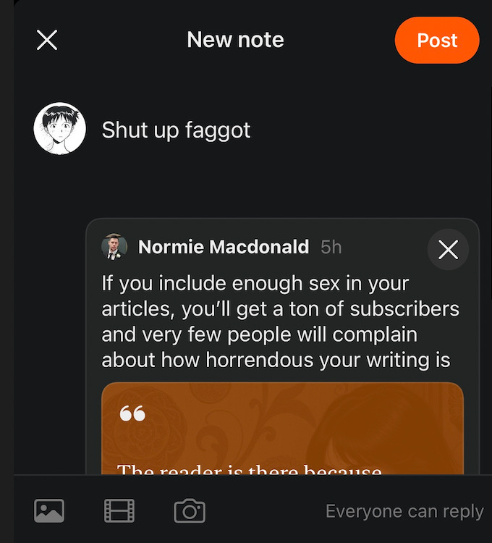Click the quotation mark icon on card
Screen dimensions: 492x543
[x=132, y=413]
